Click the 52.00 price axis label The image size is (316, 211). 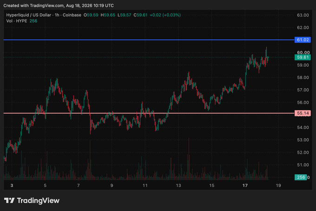(x=303, y=153)
